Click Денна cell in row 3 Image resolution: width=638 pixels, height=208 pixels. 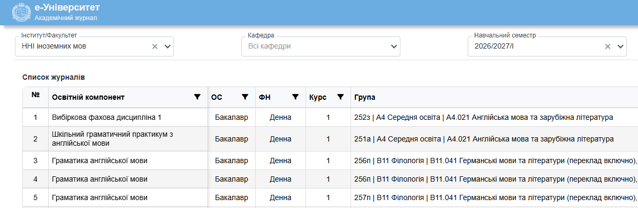pos(281,160)
